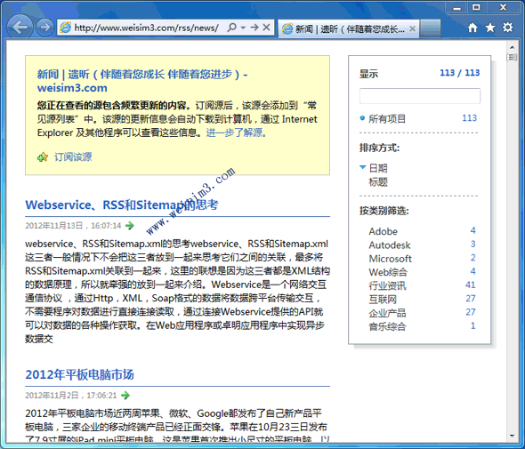Click the 2012年11月2日,17:06:21 timestamp
Viewport: 525px width, 449px height.
tap(71, 396)
